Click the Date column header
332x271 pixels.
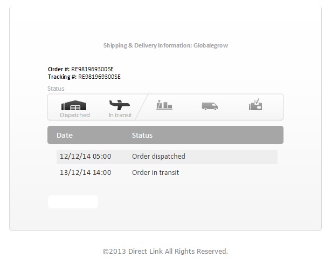65,135
